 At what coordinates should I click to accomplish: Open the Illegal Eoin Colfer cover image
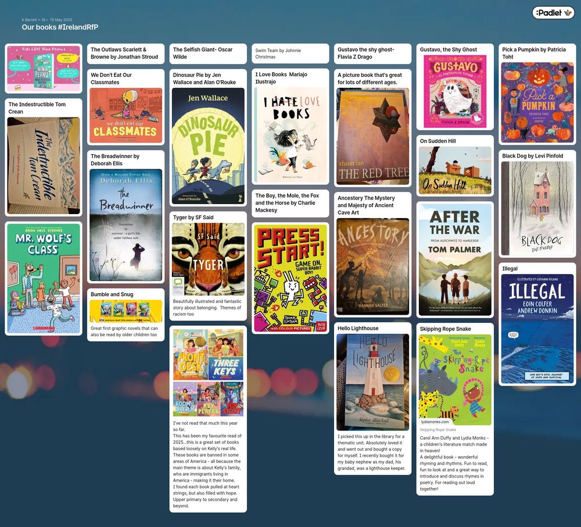tap(537, 329)
